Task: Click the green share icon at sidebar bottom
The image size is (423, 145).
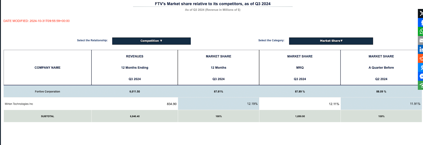Action: point(421,85)
